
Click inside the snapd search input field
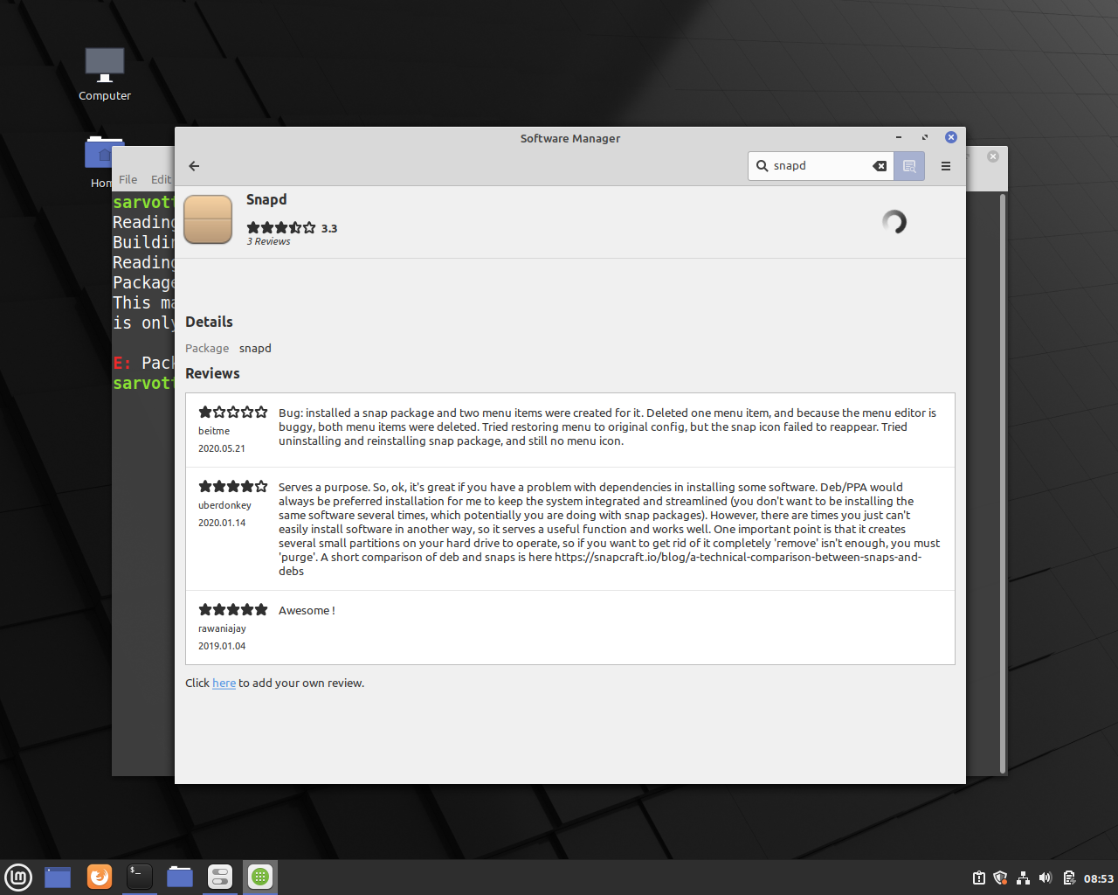pyautogui.click(x=821, y=165)
